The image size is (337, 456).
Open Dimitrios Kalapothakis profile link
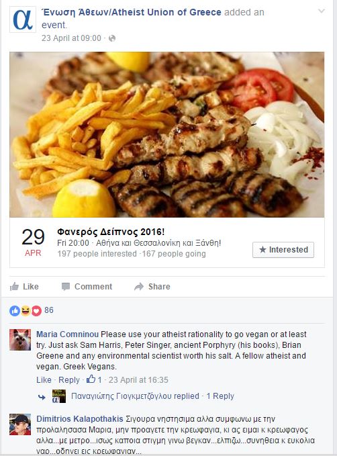coord(80,419)
